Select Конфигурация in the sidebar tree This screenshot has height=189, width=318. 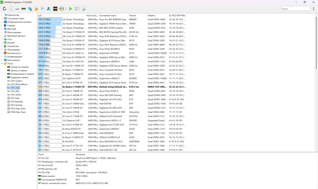(15, 57)
